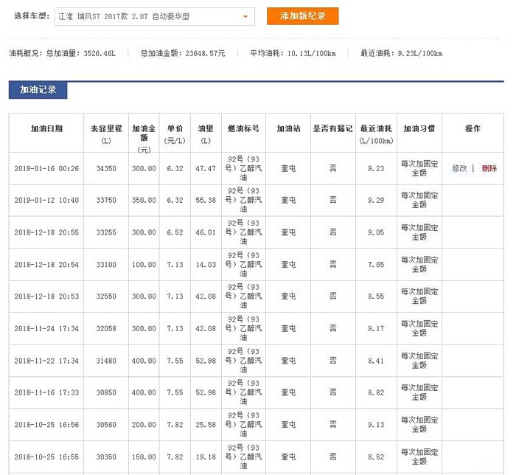
Task: Click the 7.65 fuel consumption cell
Action: pos(376,264)
